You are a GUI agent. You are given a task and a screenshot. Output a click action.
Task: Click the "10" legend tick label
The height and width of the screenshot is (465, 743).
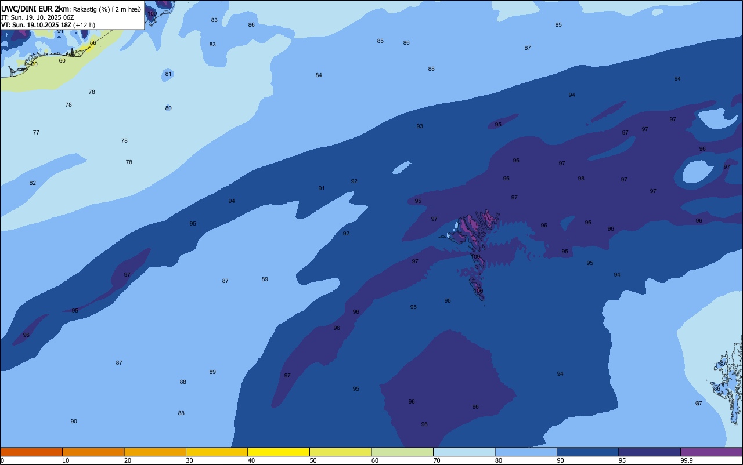[x=66, y=460]
